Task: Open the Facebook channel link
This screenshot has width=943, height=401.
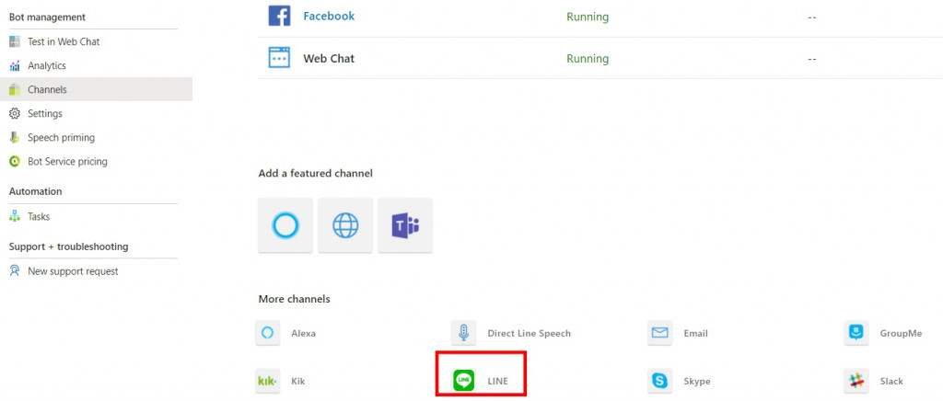Action: [x=329, y=17]
